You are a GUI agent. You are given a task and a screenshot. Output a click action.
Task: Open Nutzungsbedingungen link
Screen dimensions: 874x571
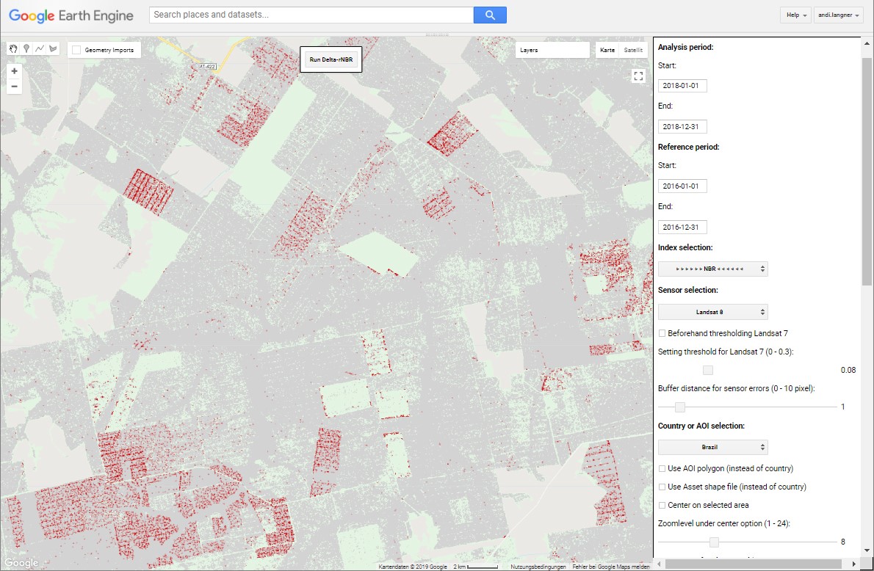pos(538,567)
